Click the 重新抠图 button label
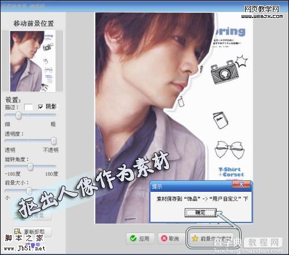This screenshot has width=289, height=255. pos(34,231)
